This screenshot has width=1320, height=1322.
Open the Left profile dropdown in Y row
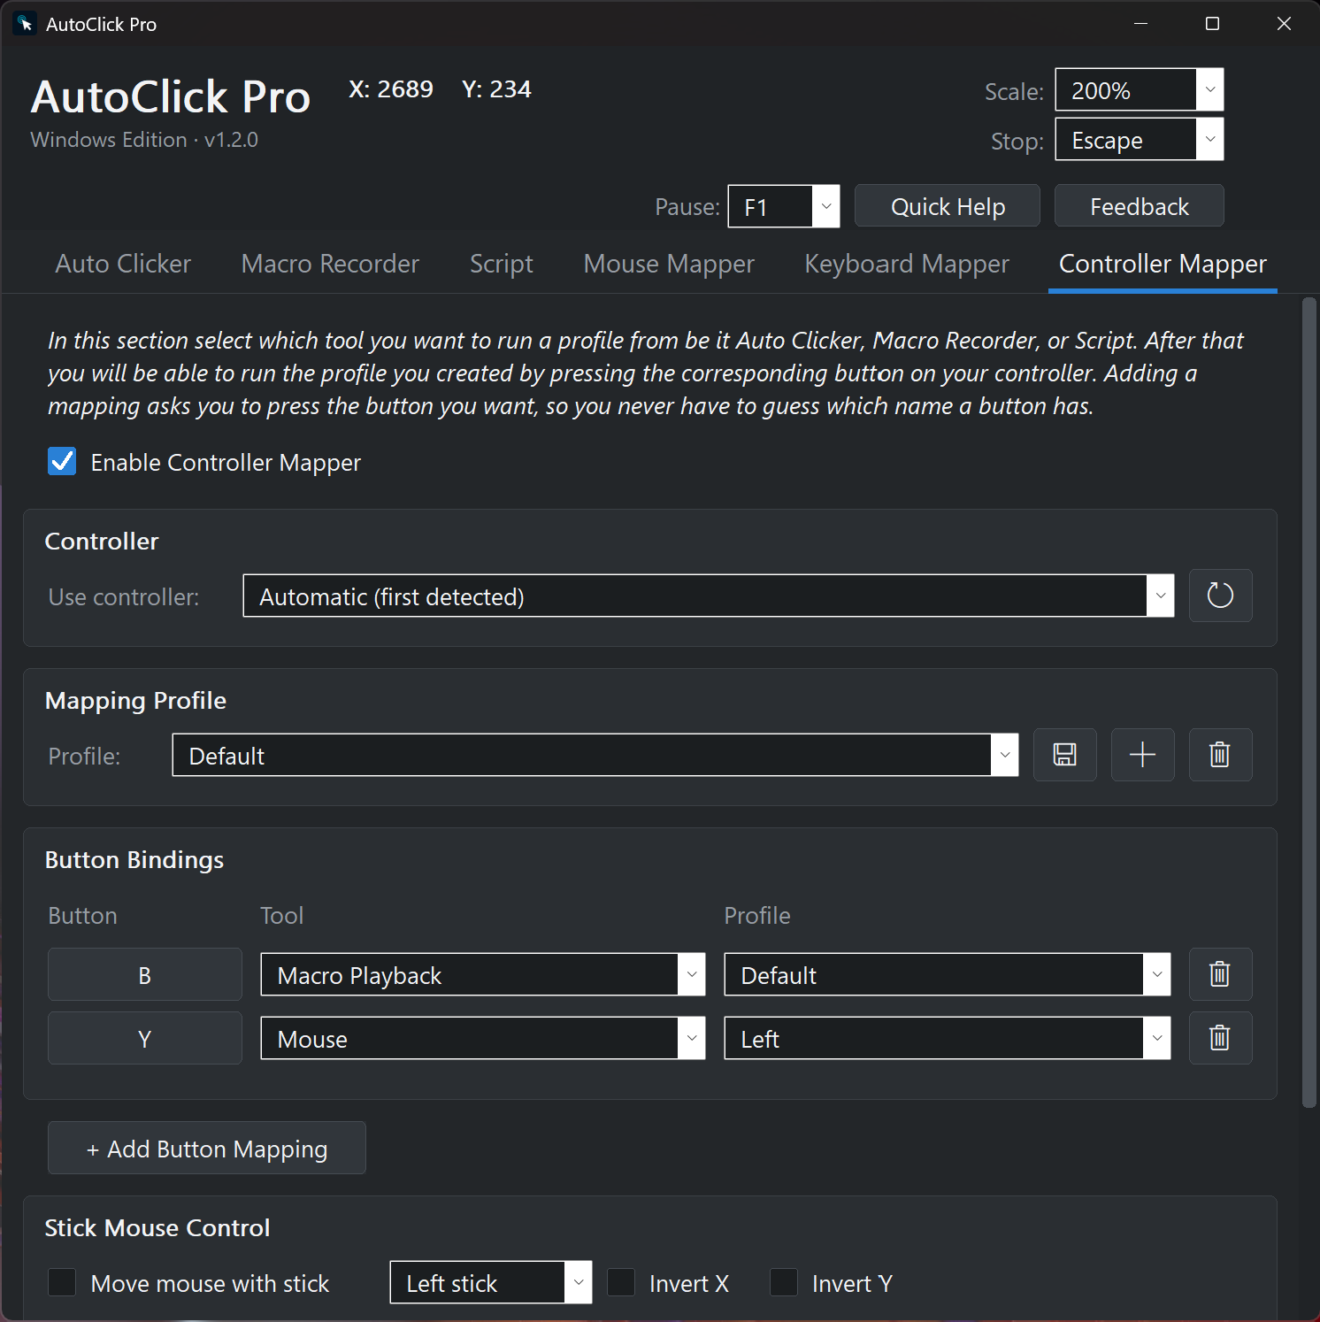point(948,1038)
